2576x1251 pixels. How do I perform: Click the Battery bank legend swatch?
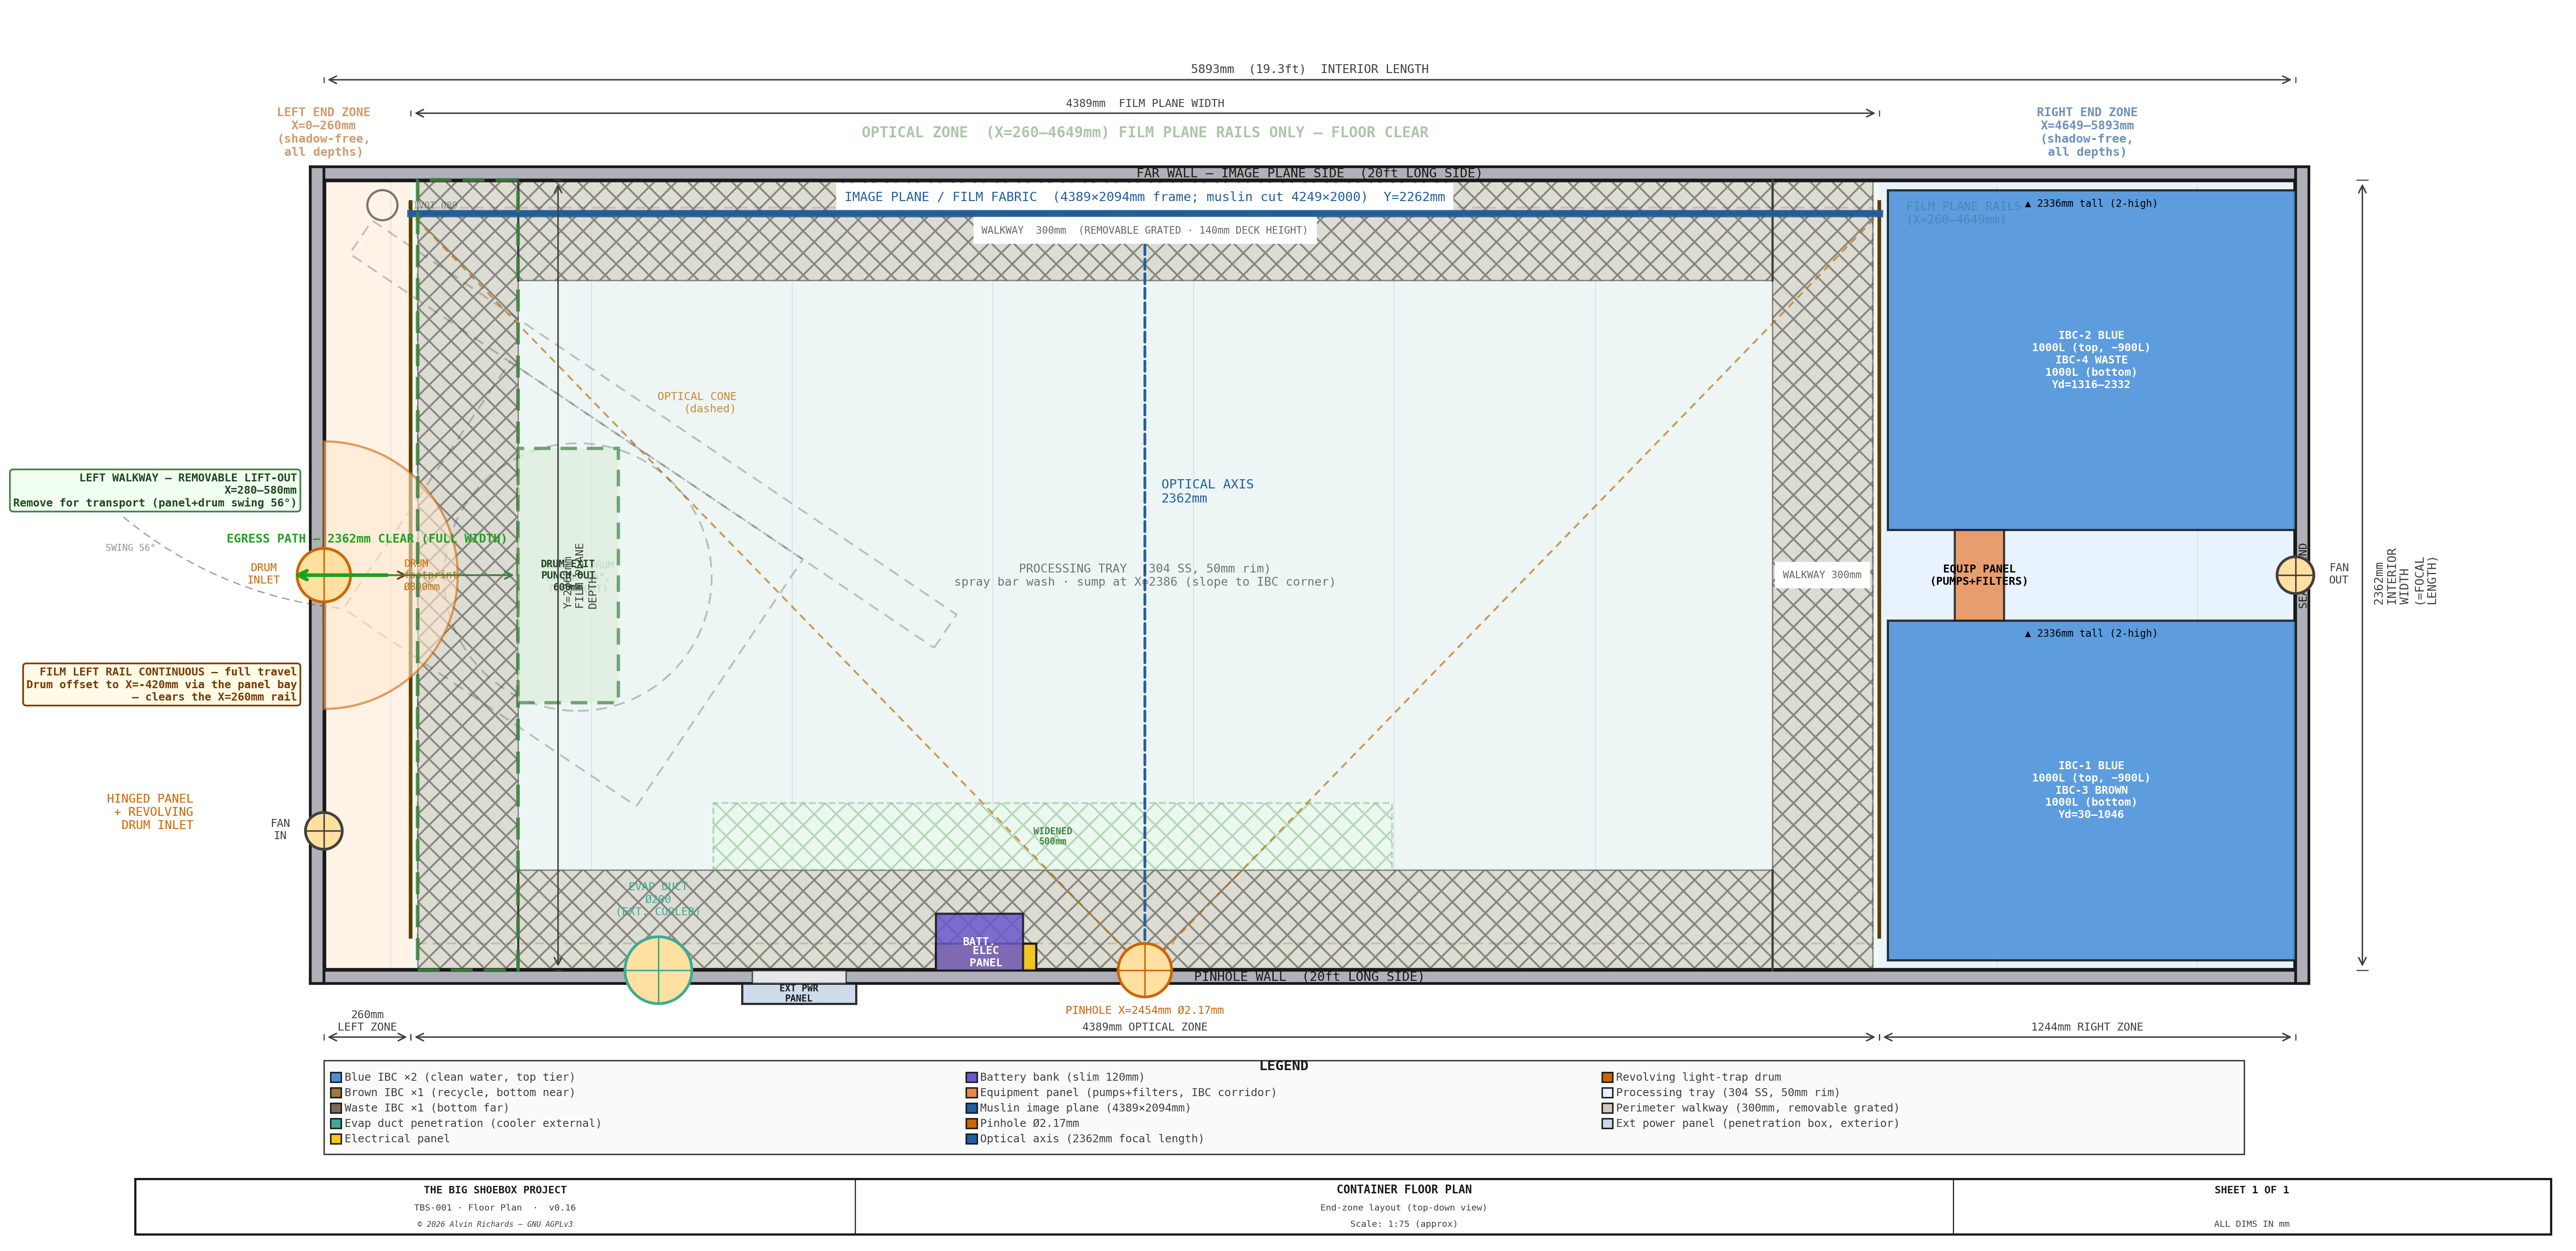click(x=971, y=1077)
